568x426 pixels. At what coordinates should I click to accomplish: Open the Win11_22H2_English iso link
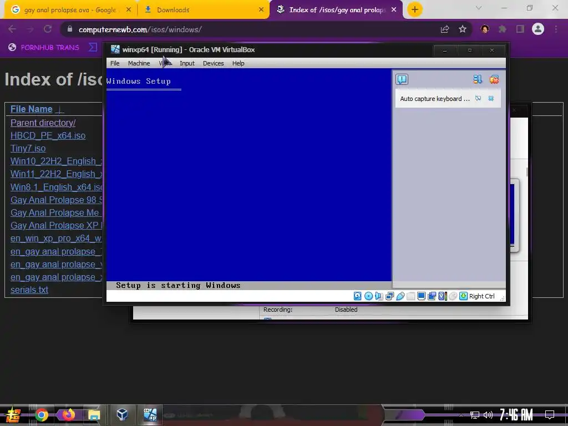tap(56, 174)
